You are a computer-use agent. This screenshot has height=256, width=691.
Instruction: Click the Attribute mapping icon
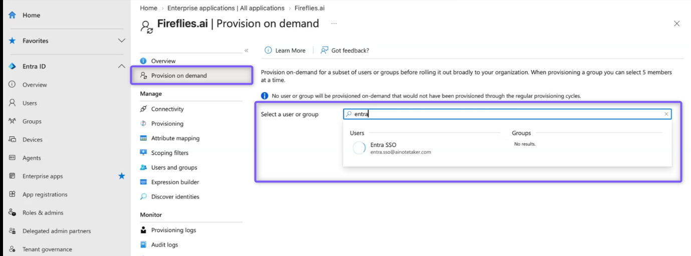coord(143,138)
